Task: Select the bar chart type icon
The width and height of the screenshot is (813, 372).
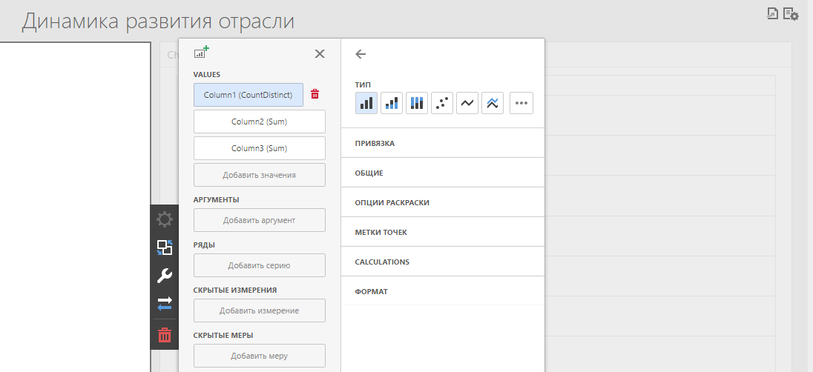Action: click(366, 103)
